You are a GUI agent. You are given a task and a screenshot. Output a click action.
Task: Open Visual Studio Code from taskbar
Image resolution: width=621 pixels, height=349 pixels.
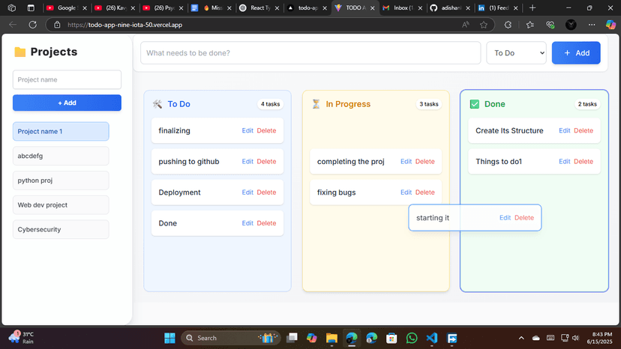click(x=432, y=338)
